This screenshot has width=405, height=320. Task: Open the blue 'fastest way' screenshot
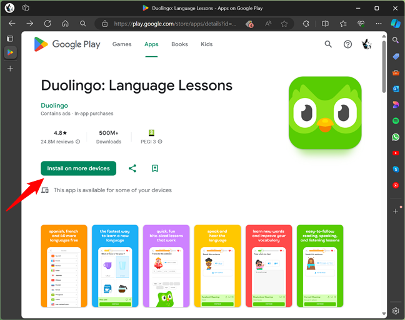pos(115,266)
